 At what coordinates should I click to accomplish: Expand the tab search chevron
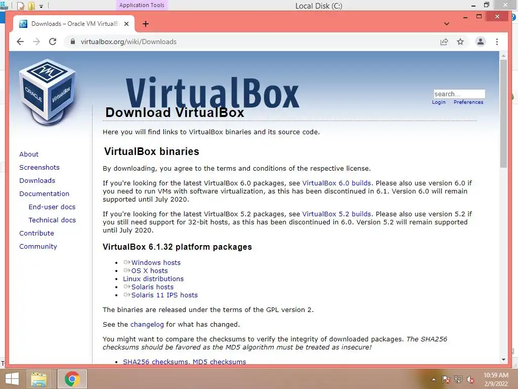tap(446, 24)
